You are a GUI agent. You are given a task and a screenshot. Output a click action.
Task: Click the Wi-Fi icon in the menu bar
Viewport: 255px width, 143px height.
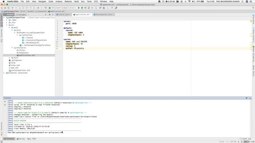189,1
